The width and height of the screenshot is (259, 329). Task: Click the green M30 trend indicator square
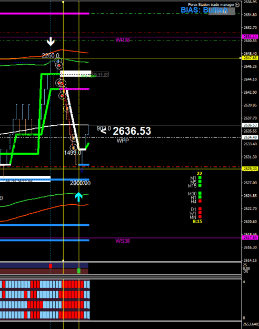coord(200,193)
